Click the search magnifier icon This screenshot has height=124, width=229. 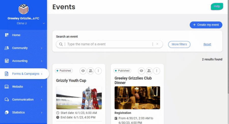(x=61, y=44)
